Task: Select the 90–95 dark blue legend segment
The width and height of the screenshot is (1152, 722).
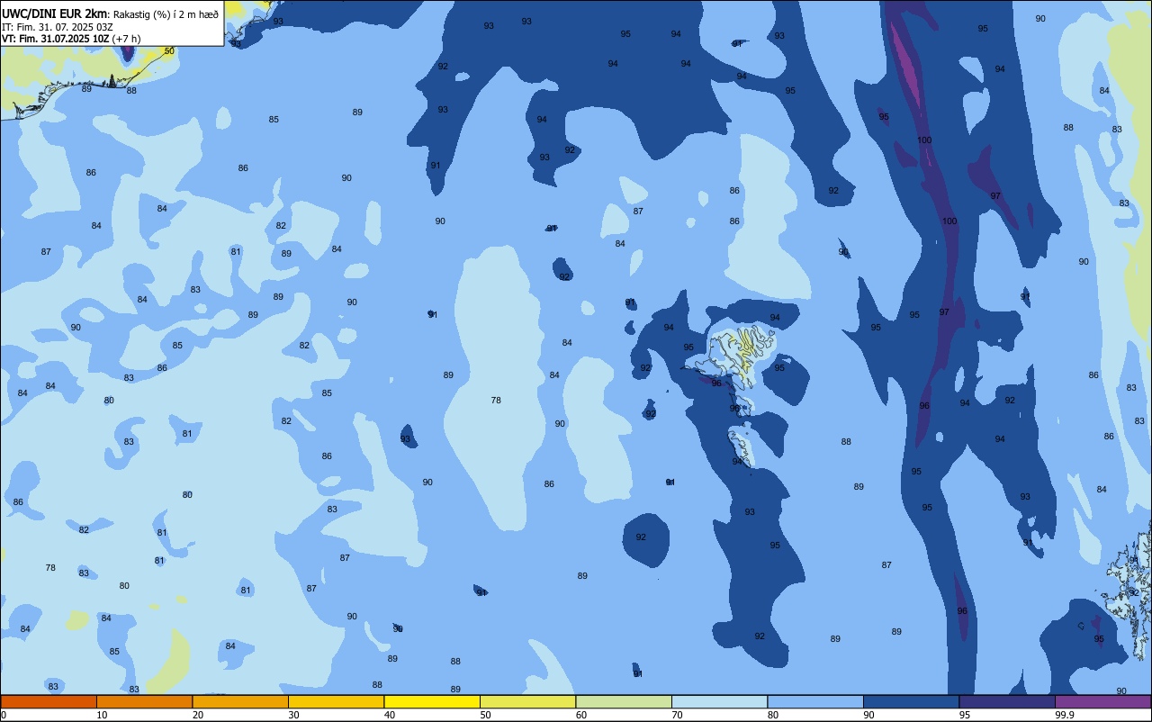Action: (911, 701)
